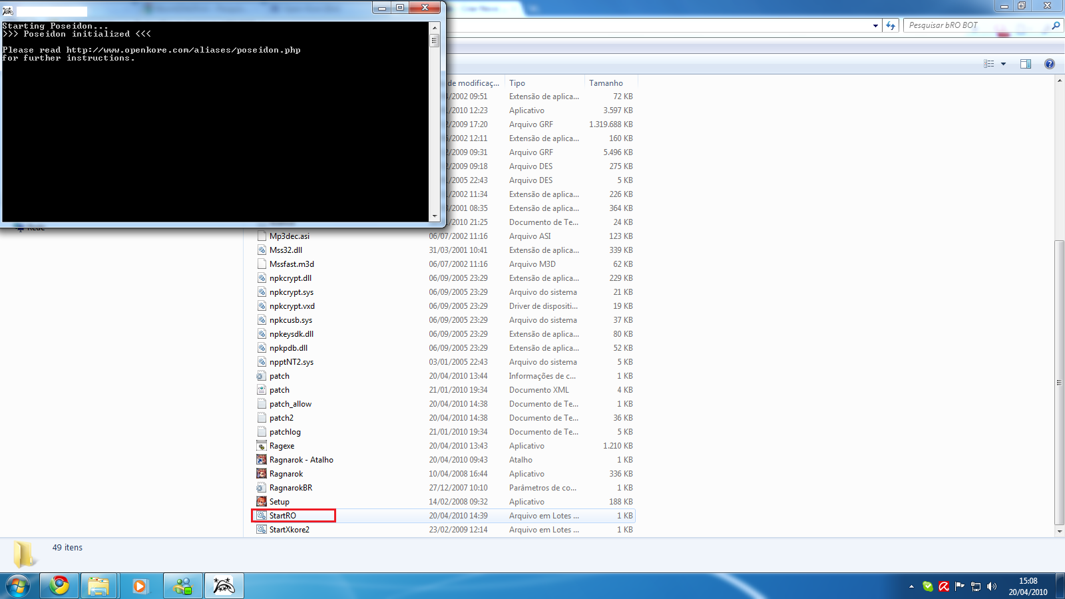Image resolution: width=1065 pixels, height=599 pixels.
Task: Select the npkeysdk.dll file name
Action: (x=292, y=334)
